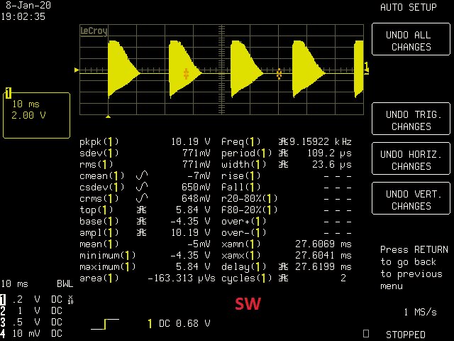
Task: Click the STOPPED acquisition status text
Action: tap(405, 335)
